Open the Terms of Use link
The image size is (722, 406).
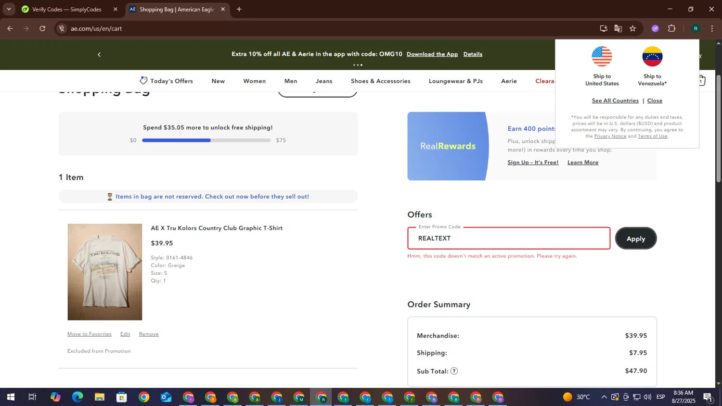pos(653,136)
